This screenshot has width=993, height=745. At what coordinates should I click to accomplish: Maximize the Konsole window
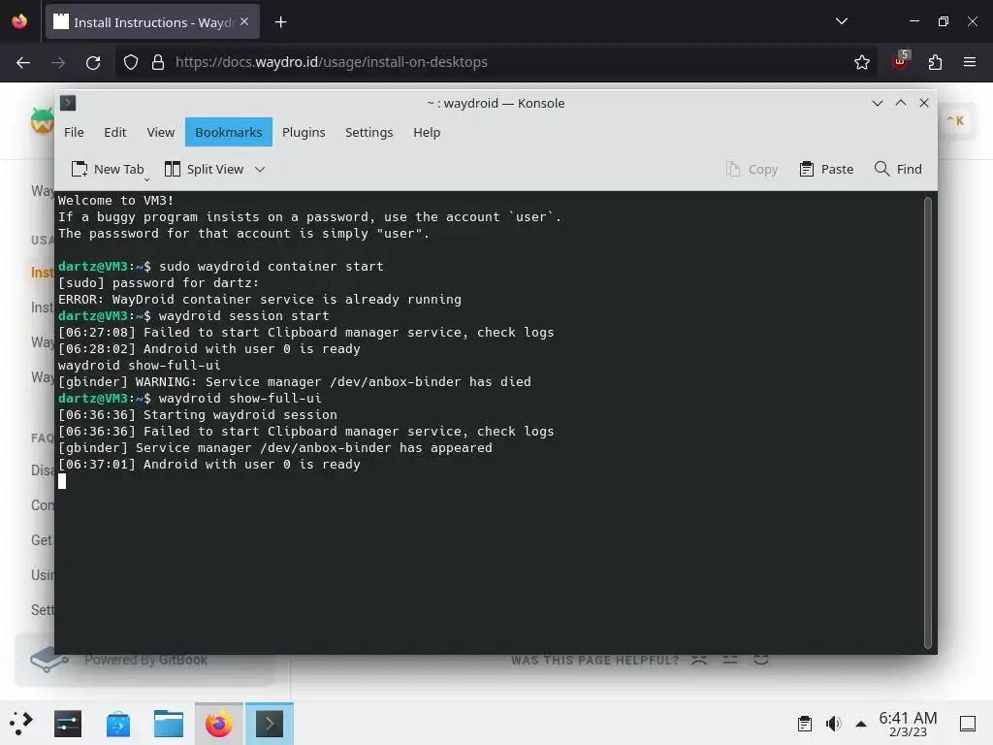pyautogui.click(x=901, y=103)
